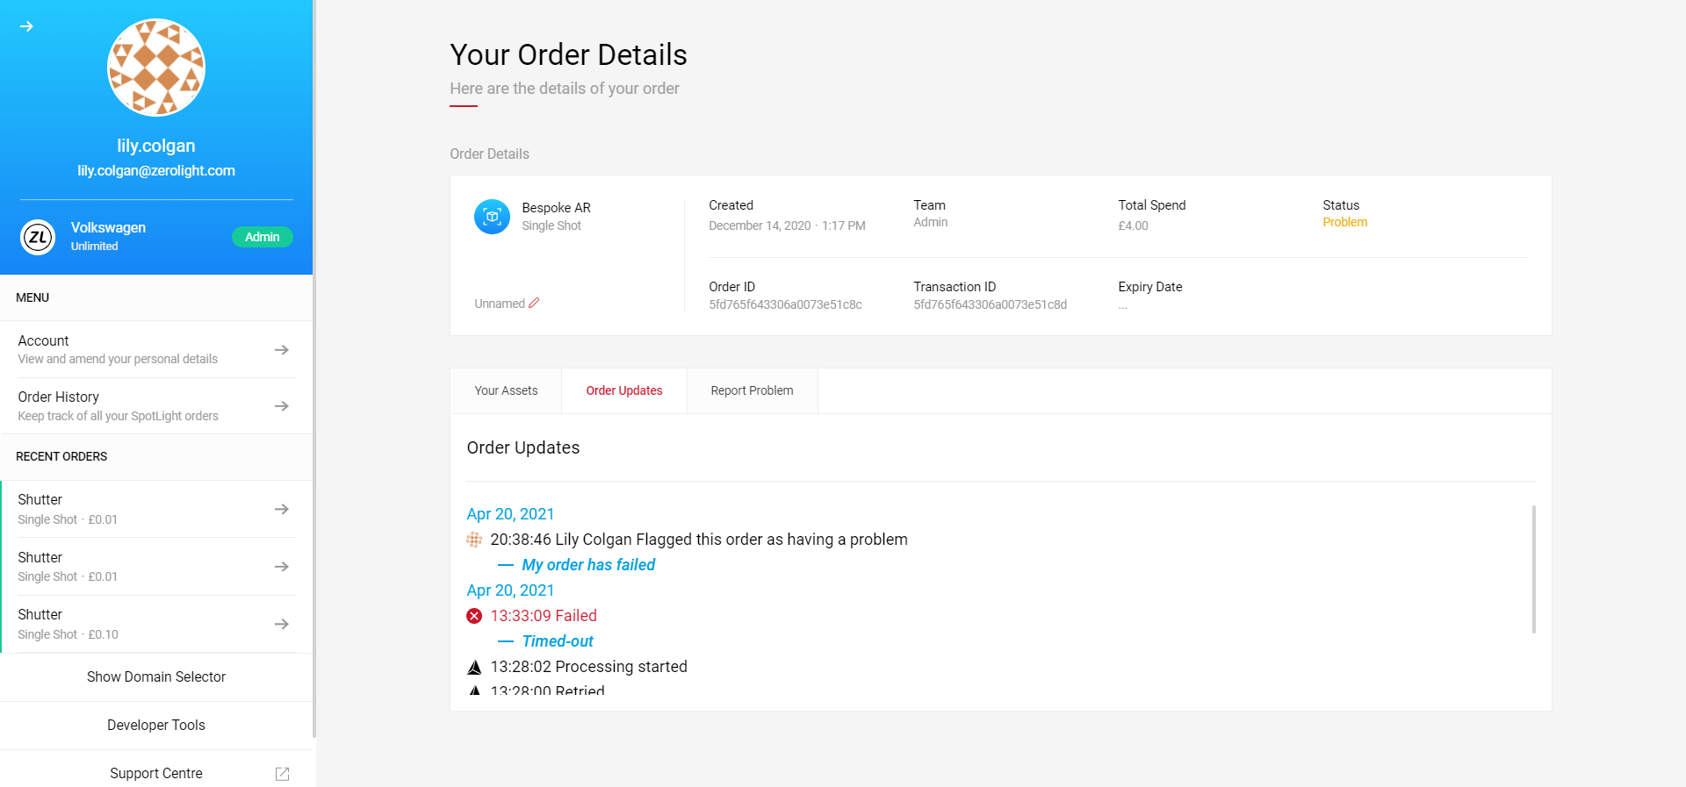The height and width of the screenshot is (787, 1686).
Task: Click the red Failed status icon
Action: tap(474, 616)
